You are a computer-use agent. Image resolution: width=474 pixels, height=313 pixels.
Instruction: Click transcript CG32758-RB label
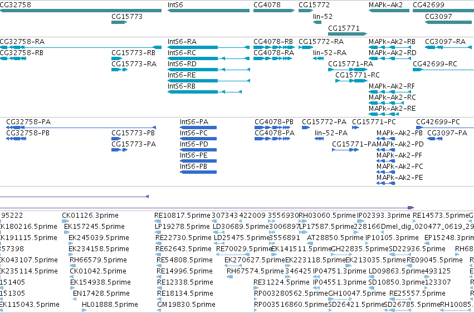click(x=22, y=52)
